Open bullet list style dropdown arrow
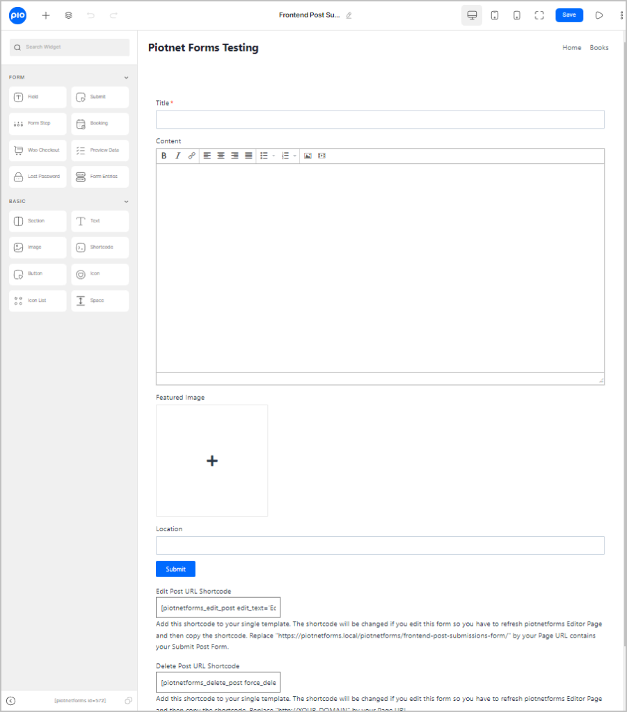Image resolution: width=627 pixels, height=712 pixels. point(273,156)
